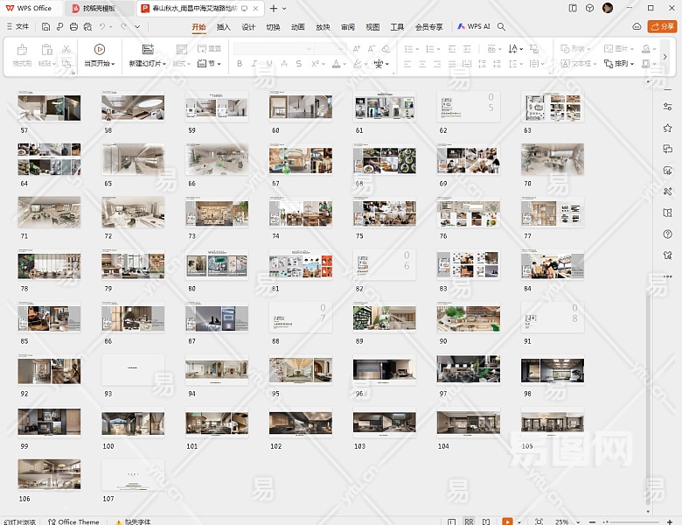The width and height of the screenshot is (682, 525).
Task: Switch to normal view in status bar
Action: [x=453, y=521]
